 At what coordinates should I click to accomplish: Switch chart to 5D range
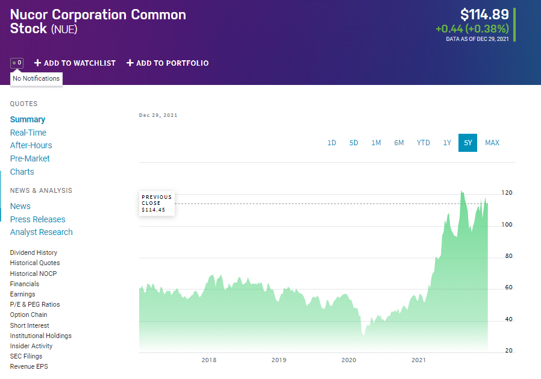pos(354,143)
